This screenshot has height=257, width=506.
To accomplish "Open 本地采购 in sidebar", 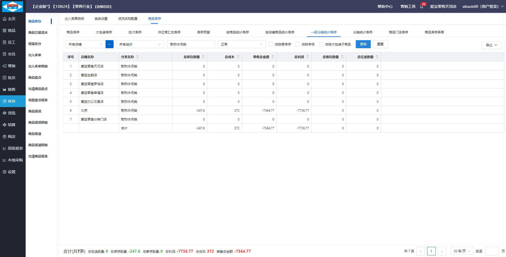I will (13, 160).
